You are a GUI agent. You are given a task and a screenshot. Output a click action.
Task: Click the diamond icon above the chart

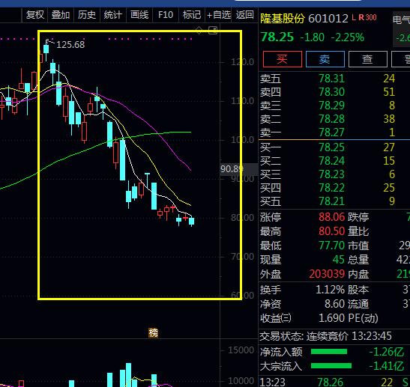(199, 30)
